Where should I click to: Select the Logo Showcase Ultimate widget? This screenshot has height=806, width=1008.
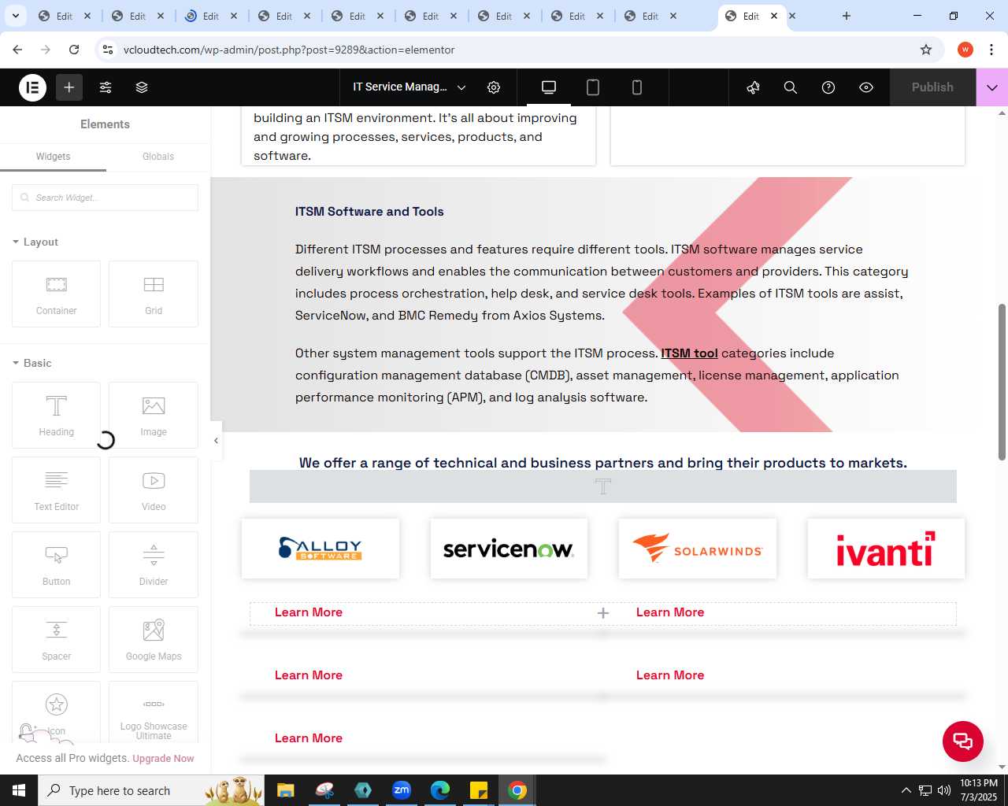tap(154, 712)
